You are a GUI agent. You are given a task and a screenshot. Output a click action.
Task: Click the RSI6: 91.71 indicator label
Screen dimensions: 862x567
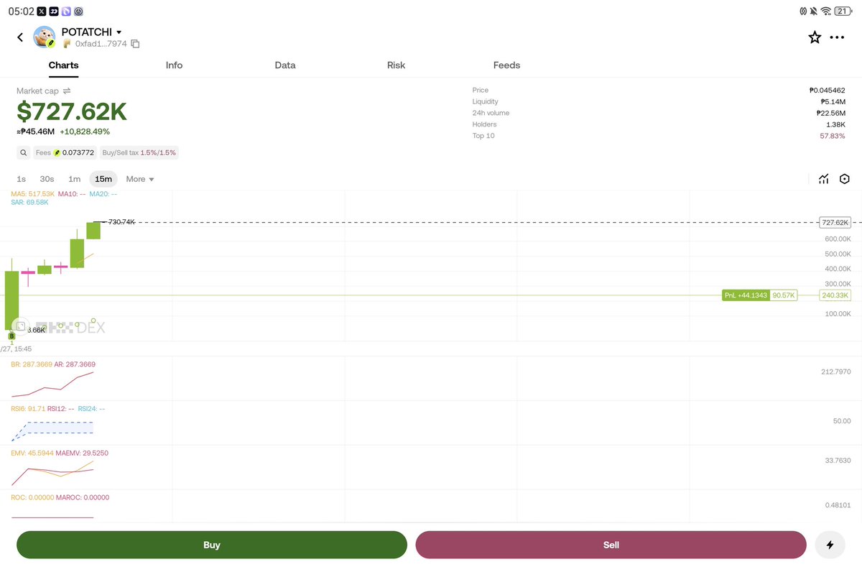click(28, 408)
